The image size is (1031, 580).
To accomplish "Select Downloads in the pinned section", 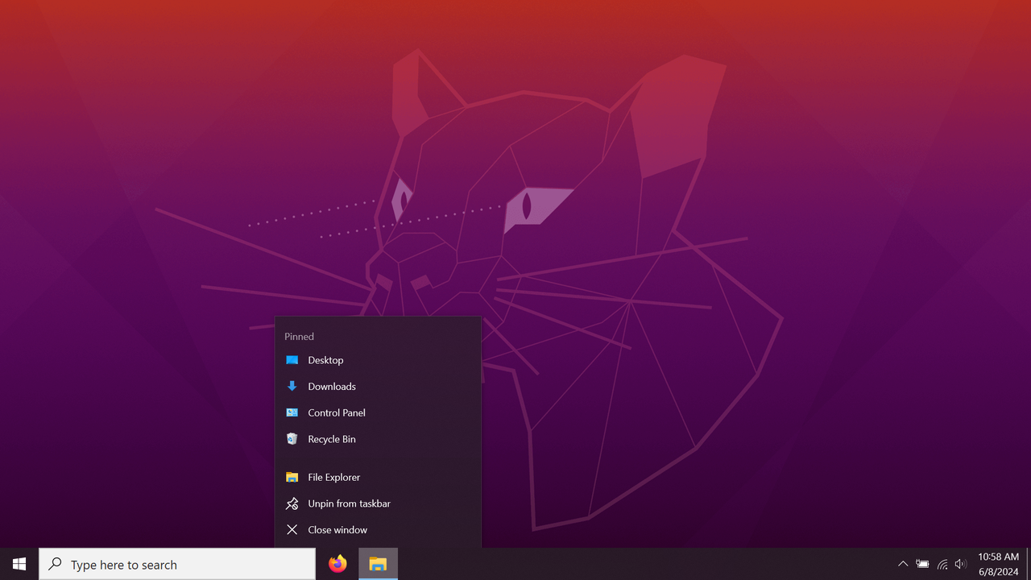I will coord(331,386).
